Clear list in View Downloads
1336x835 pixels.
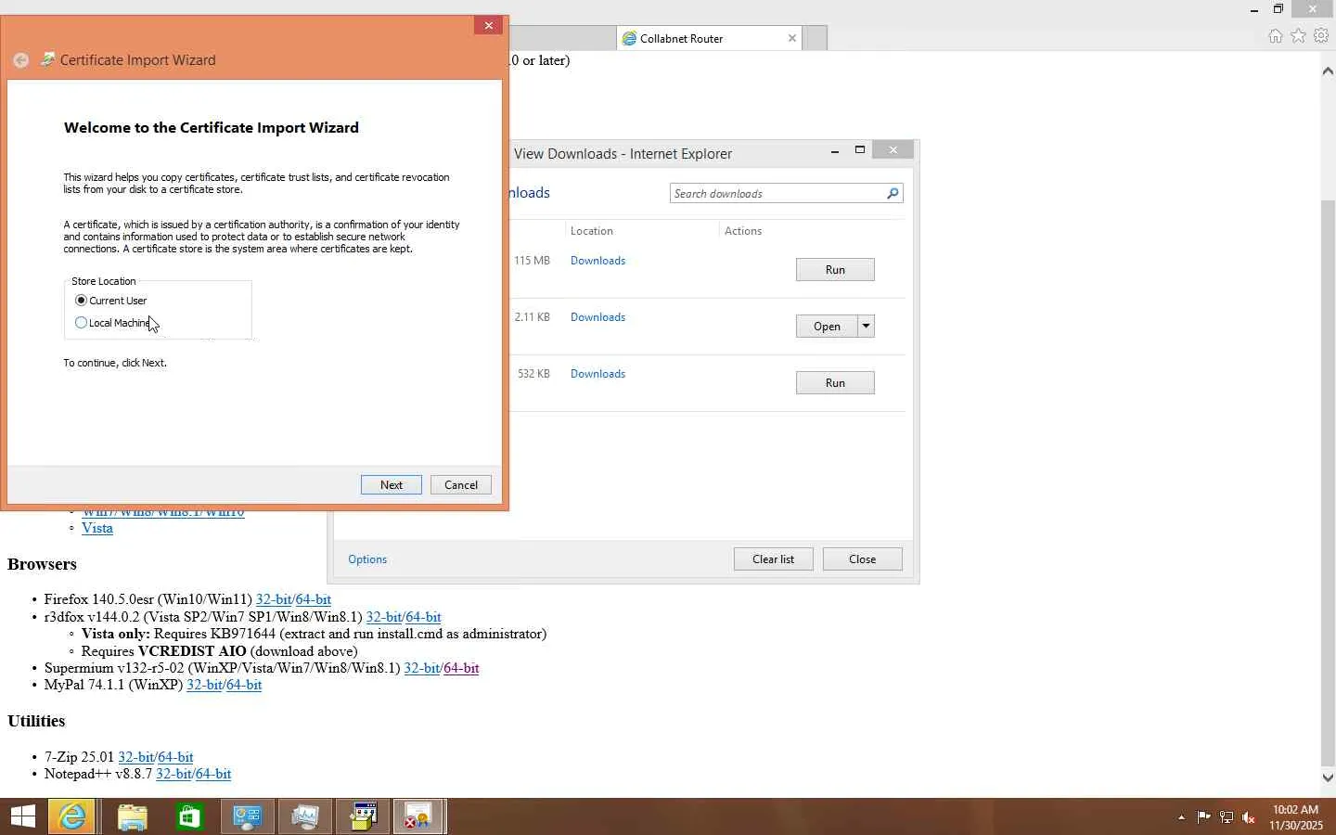click(x=774, y=559)
